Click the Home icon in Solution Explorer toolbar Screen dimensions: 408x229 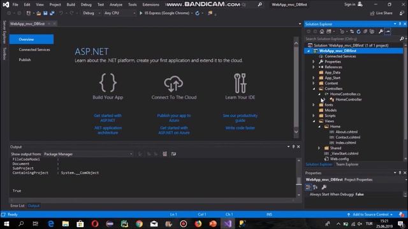(322, 31)
